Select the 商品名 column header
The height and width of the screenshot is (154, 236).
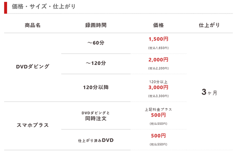click(x=32, y=25)
